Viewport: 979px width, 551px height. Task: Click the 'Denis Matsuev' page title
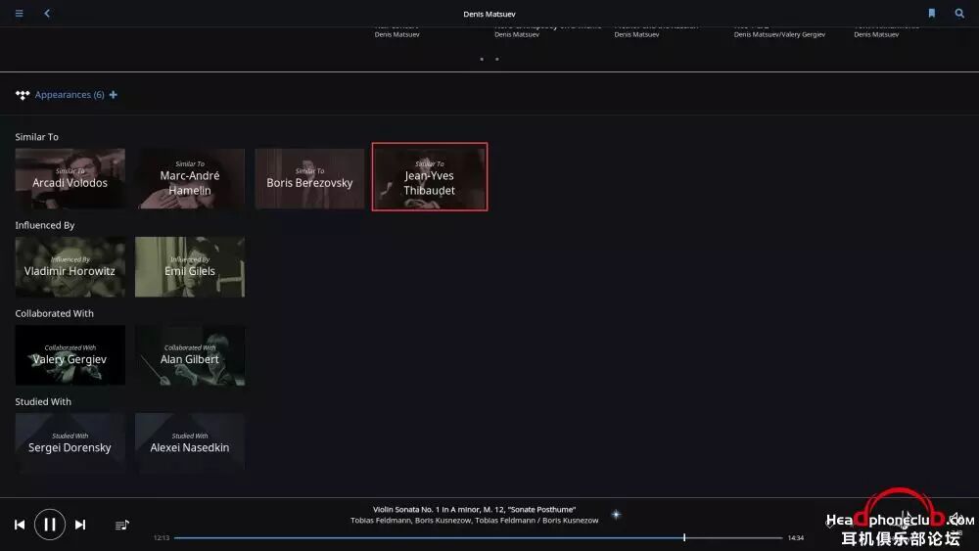coord(489,14)
